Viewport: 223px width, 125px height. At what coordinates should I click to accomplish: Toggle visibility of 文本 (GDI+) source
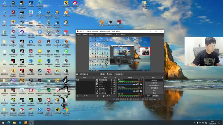point(111,91)
